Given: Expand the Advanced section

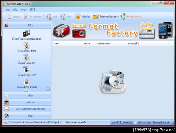Looking at the screenshot, I should coord(27,116).
